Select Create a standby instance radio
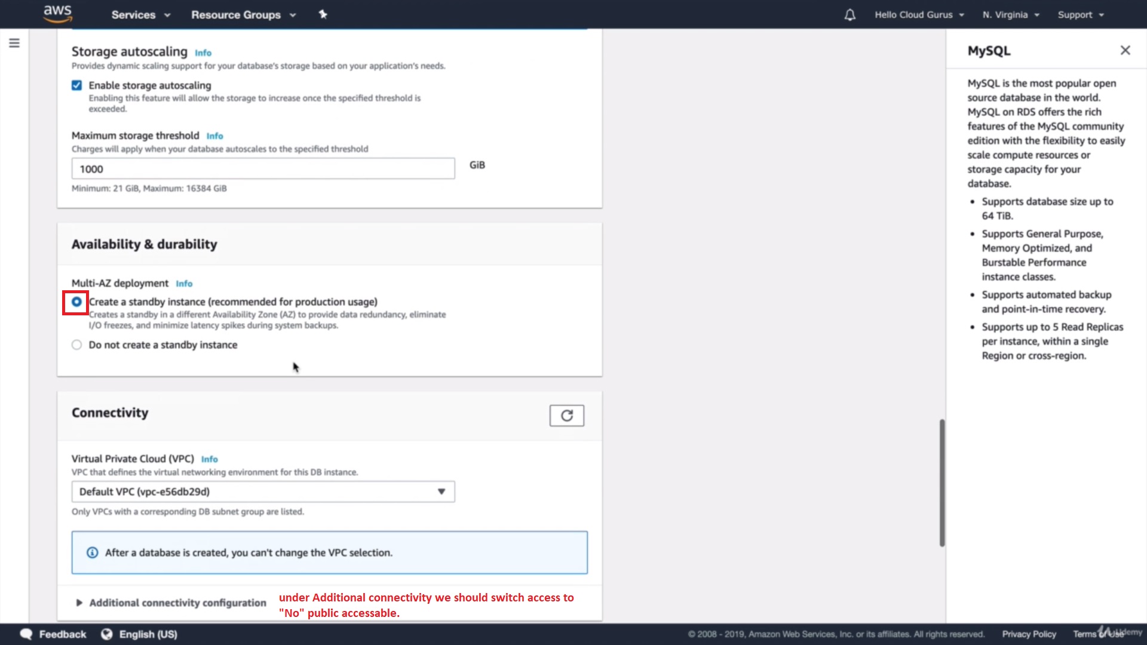 [76, 302]
